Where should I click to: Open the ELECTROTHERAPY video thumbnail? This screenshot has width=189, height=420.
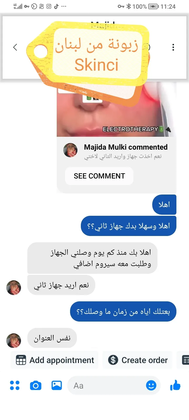click(116, 109)
